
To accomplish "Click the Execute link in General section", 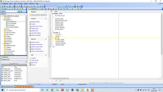I will pyautogui.click(x=33, y=24).
